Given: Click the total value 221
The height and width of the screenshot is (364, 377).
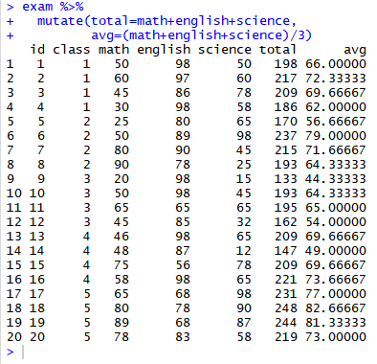Looking at the screenshot, I should (x=286, y=280).
